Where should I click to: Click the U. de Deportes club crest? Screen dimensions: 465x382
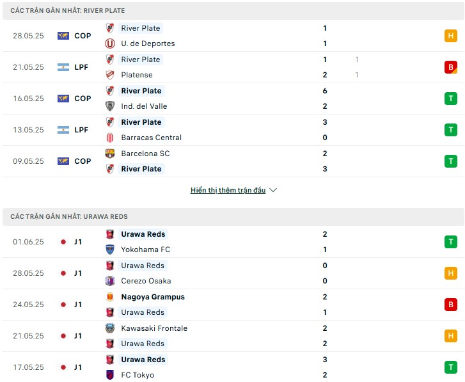click(x=110, y=44)
